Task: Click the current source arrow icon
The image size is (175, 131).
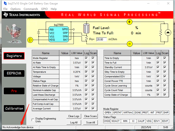Action: (168, 33)
